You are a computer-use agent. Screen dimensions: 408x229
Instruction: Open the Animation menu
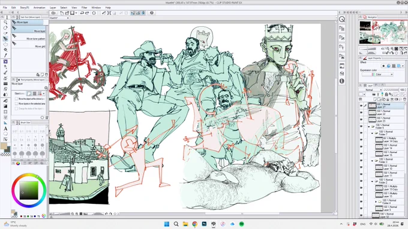pyautogui.click(x=39, y=8)
